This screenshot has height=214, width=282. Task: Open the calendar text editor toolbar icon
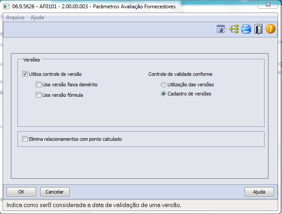click(x=221, y=29)
